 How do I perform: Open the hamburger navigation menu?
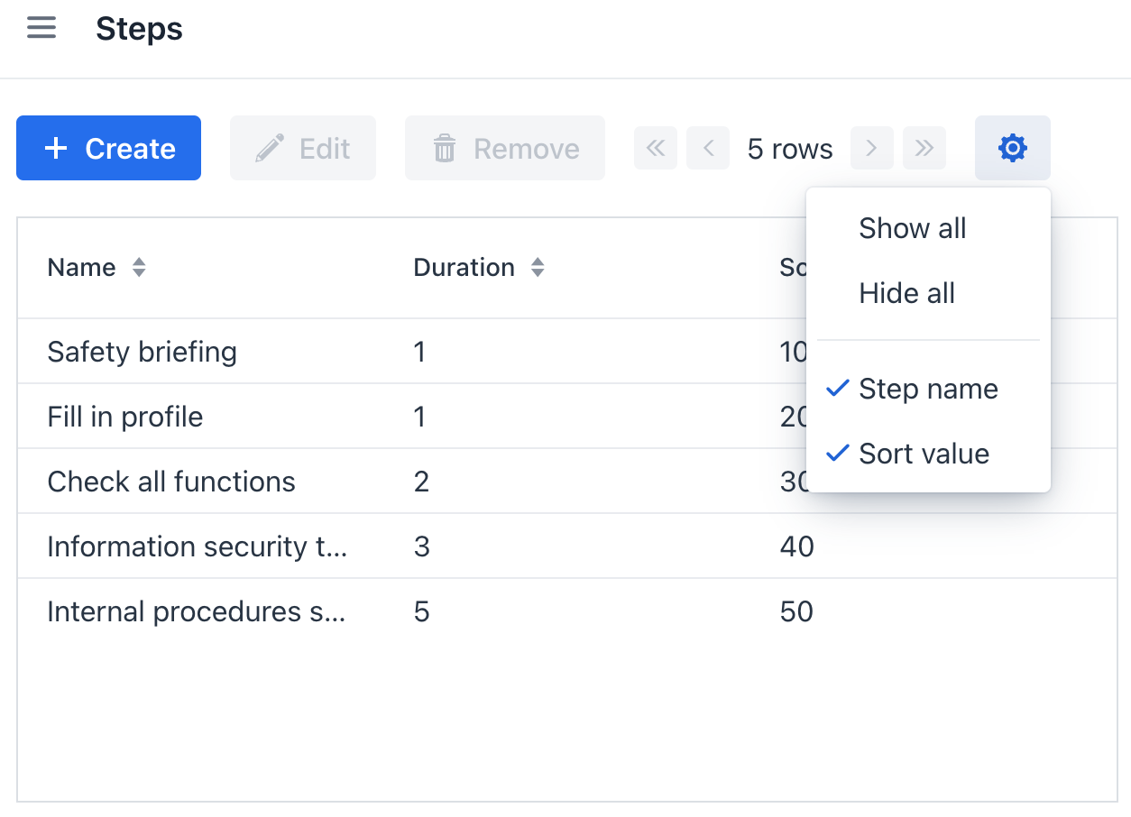pyautogui.click(x=41, y=29)
